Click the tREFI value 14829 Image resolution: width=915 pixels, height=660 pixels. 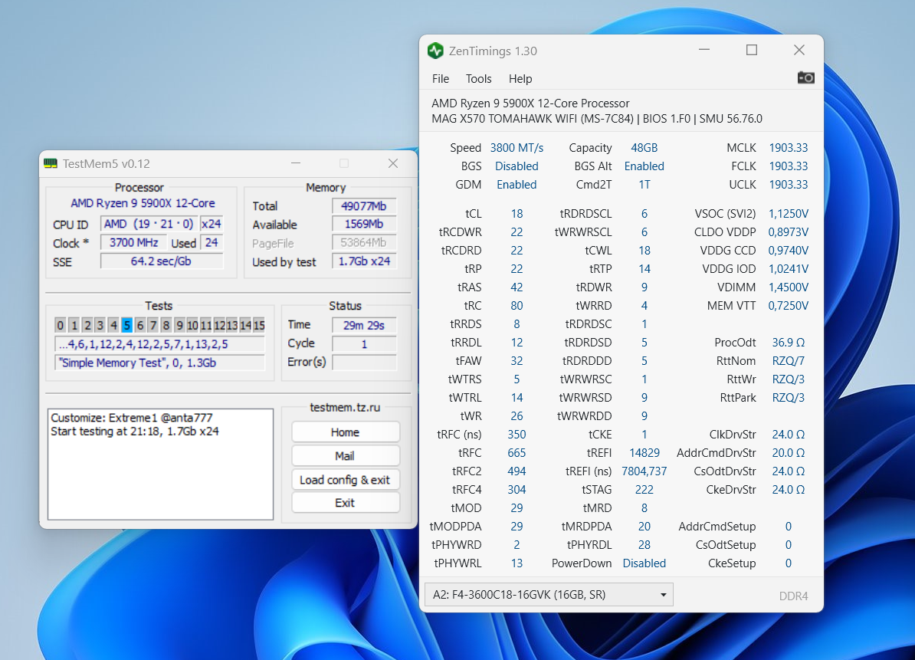tap(644, 453)
